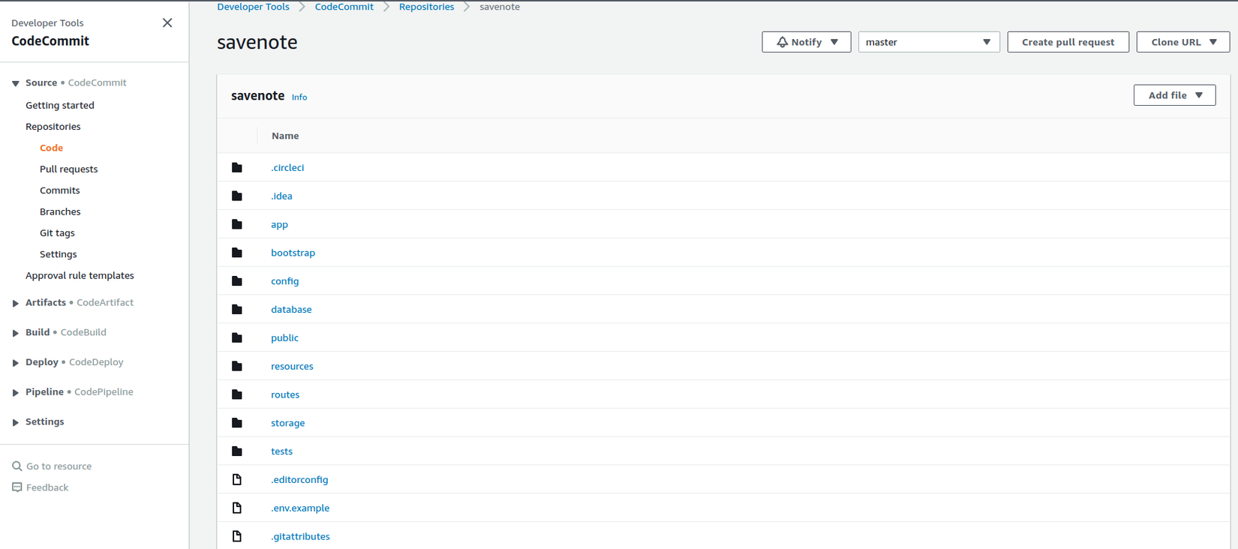Click the Name column header
Image resolution: width=1238 pixels, height=549 pixels.
(285, 136)
